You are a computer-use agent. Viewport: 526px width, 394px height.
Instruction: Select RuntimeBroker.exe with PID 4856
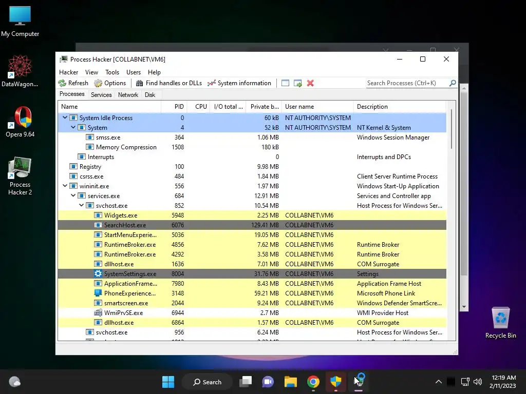[x=252, y=245]
